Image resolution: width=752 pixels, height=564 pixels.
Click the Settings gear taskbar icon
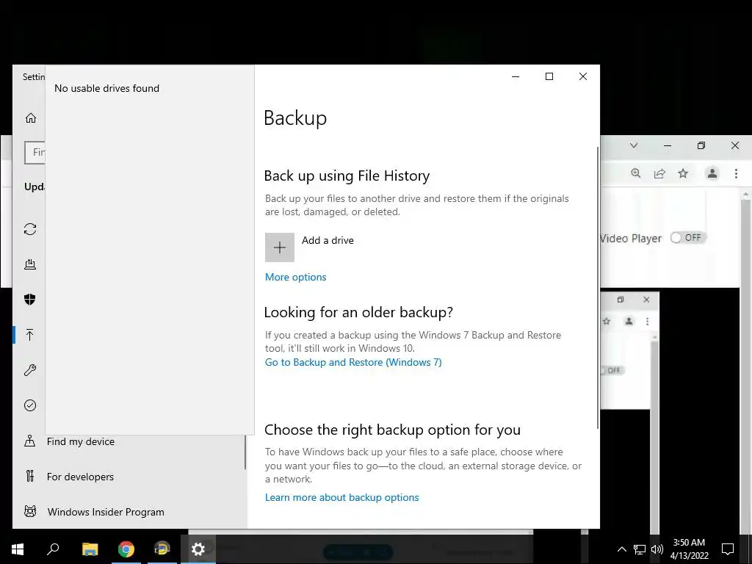(x=198, y=549)
